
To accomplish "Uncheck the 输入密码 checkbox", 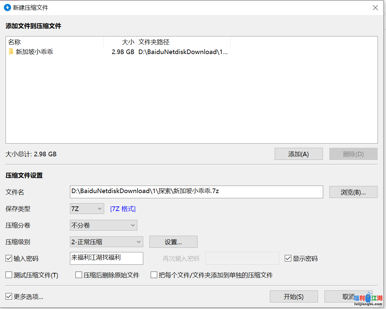I will [8, 258].
